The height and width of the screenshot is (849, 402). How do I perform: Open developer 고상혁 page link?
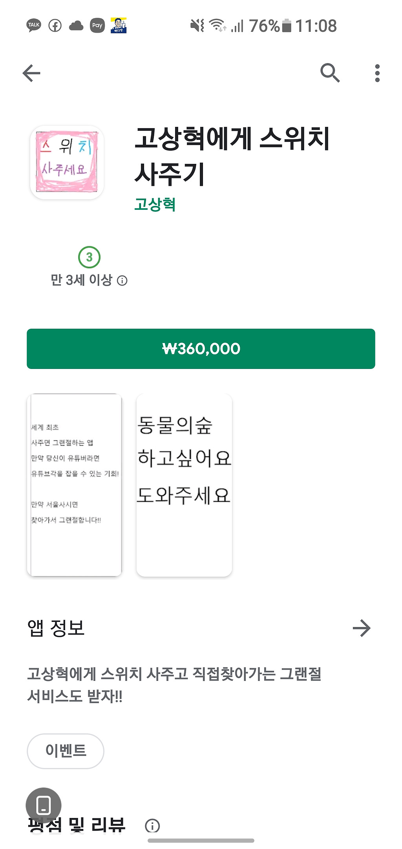click(155, 205)
